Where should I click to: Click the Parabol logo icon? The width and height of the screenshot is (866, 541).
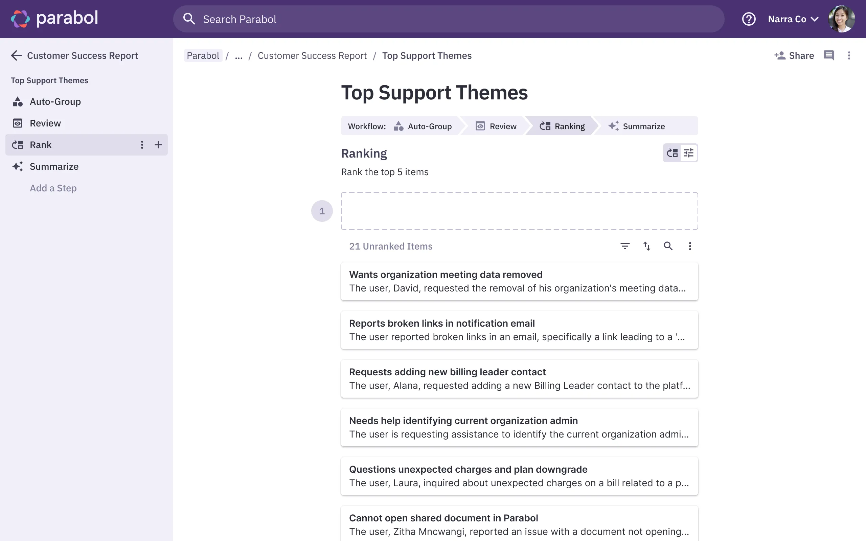pos(20,19)
